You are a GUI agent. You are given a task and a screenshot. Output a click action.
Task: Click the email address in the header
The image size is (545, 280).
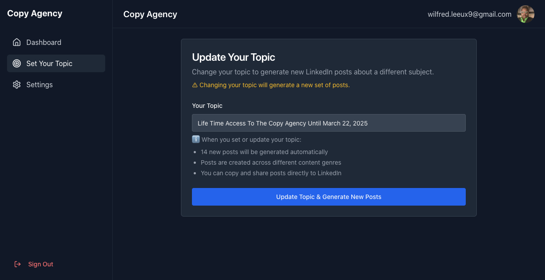pyautogui.click(x=469, y=14)
